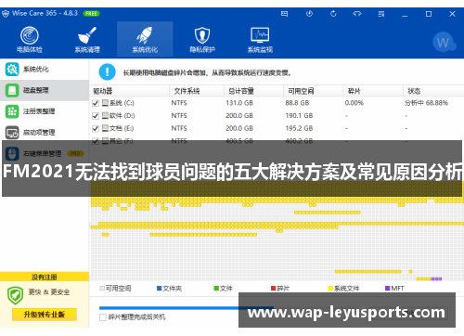The width and height of the screenshot is (464, 336).
Task: Click the 131.0 GB capacity cell
Action: [x=239, y=103]
